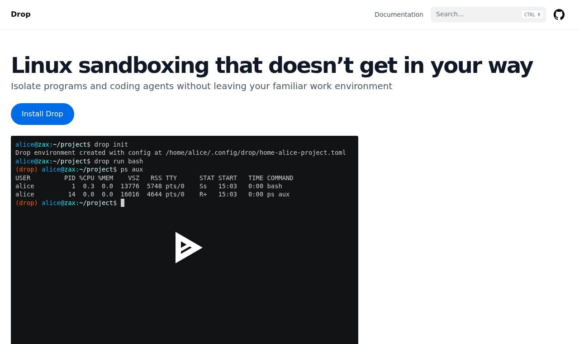Image resolution: width=579 pixels, height=344 pixels.
Task: Click the process row with PID 14
Action: point(152,194)
